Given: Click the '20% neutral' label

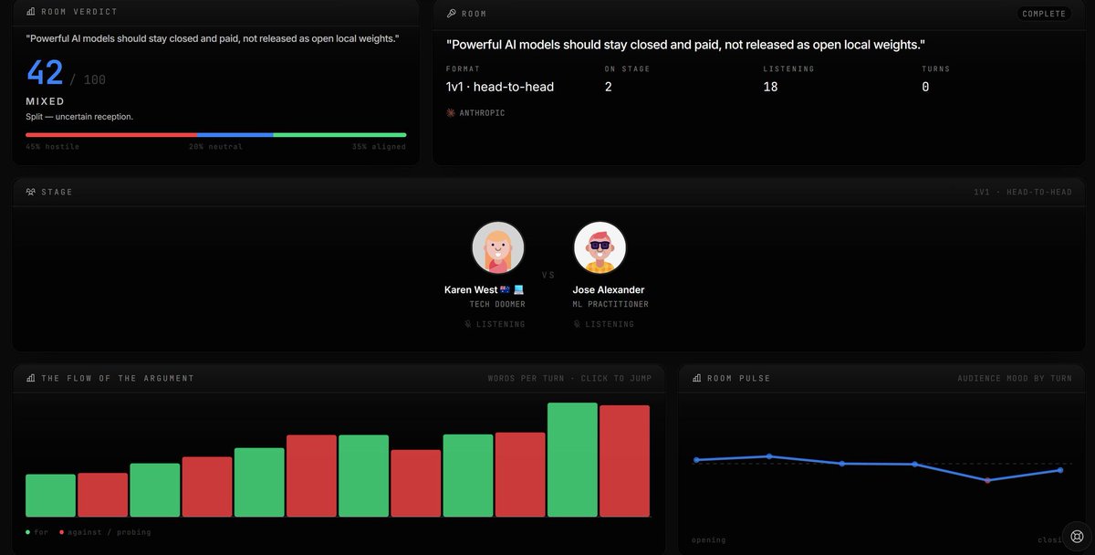Looking at the screenshot, I should (x=215, y=147).
